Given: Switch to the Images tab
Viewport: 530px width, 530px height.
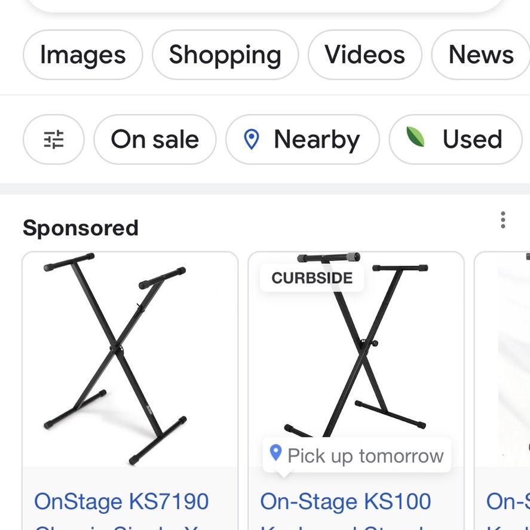Looking at the screenshot, I should click(x=83, y=55).
